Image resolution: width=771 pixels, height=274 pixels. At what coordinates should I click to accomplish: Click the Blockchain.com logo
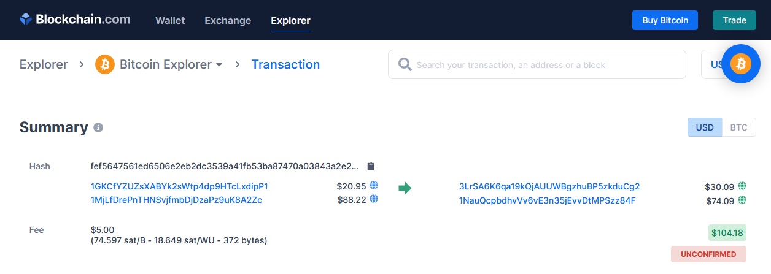click(x=75, y=20)
